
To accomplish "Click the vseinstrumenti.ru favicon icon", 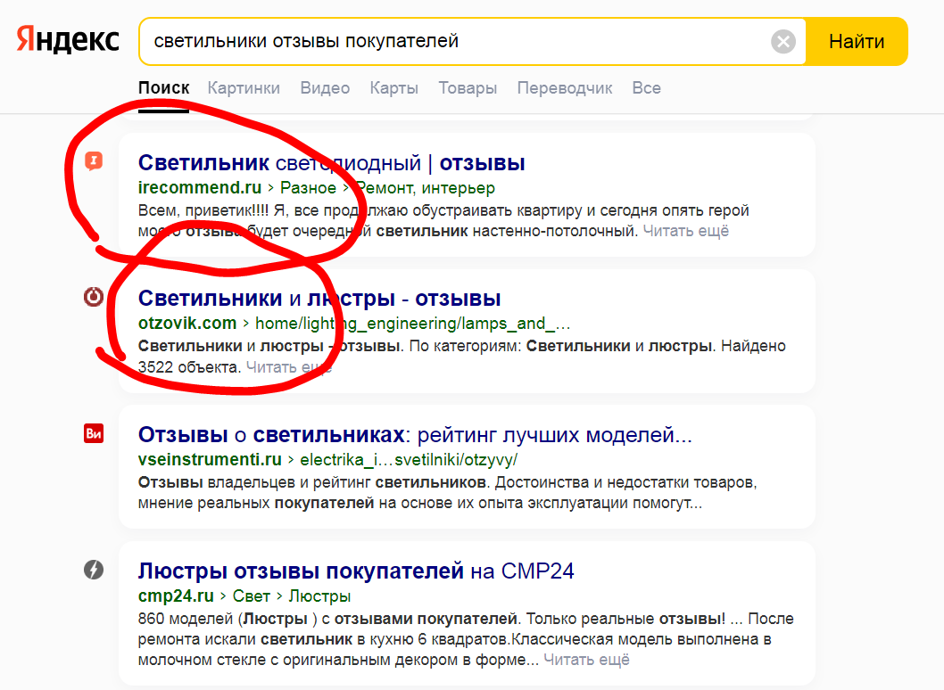I will 94,433.
